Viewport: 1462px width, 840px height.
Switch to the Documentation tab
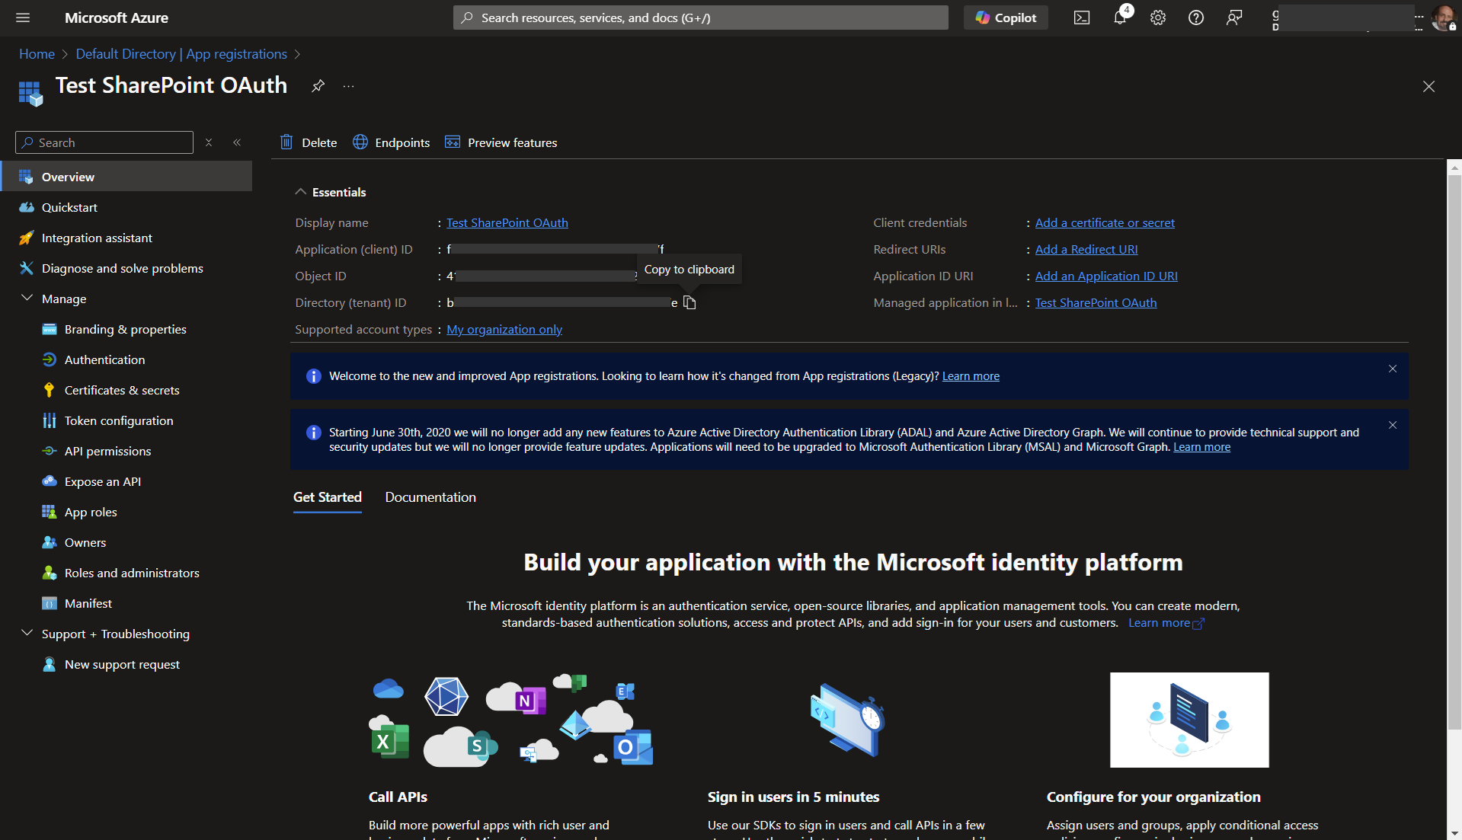[430, 497]
